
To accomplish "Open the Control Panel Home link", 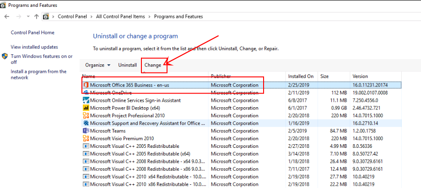I will point(32,33).
